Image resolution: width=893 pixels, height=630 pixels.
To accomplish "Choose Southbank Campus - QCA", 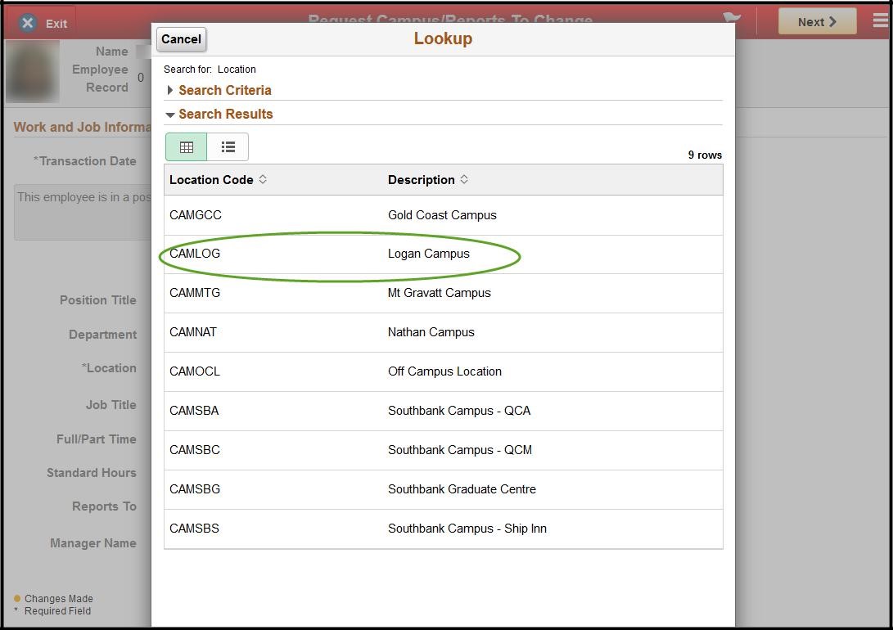I will coord(459,411).
